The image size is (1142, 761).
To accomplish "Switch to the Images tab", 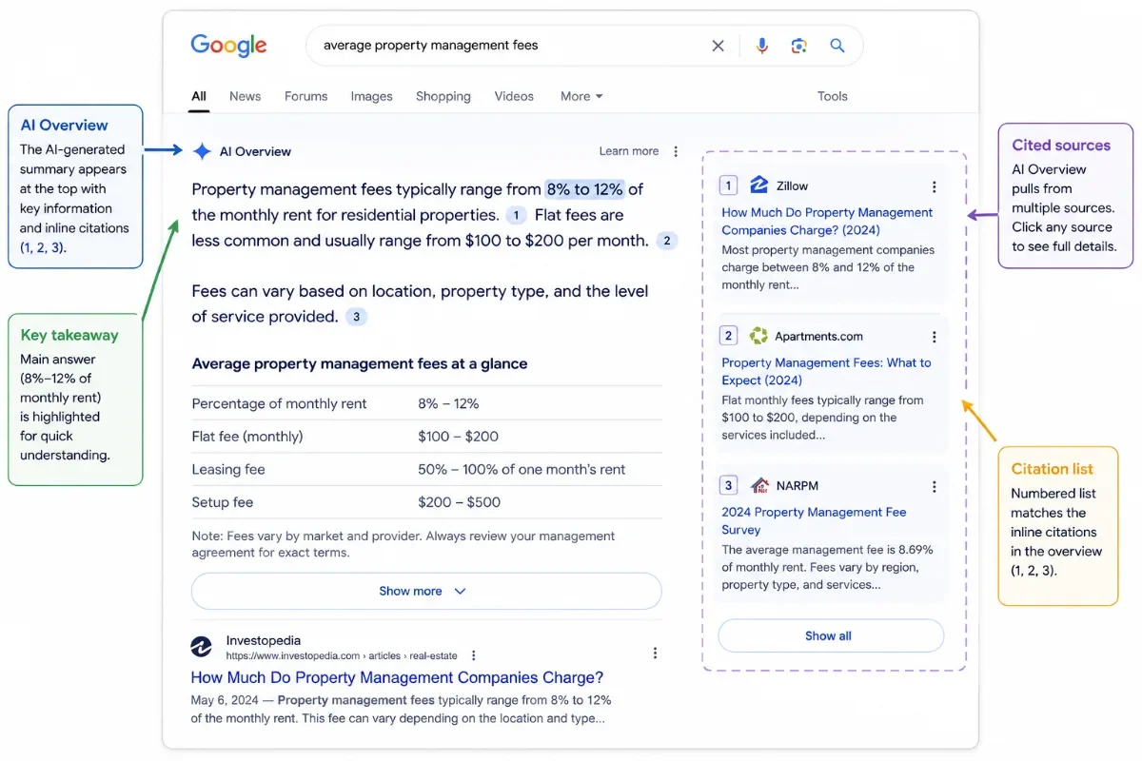I will click(x=371, y=96).
